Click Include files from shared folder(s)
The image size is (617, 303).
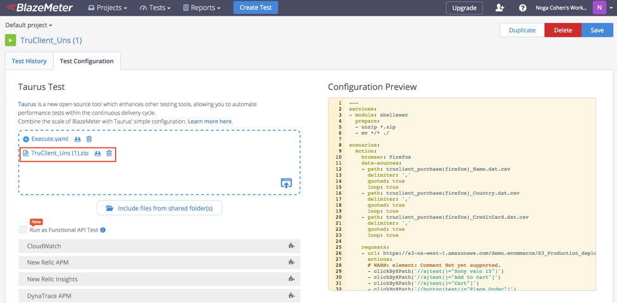pos(159,207)
